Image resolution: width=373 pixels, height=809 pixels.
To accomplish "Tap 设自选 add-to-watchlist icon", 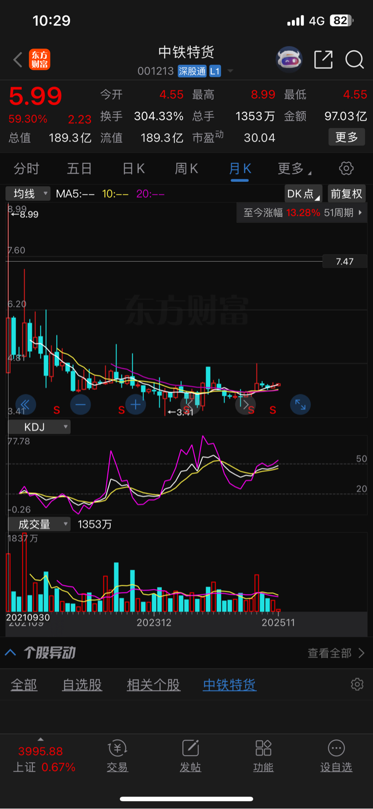I will click(336, 748).
